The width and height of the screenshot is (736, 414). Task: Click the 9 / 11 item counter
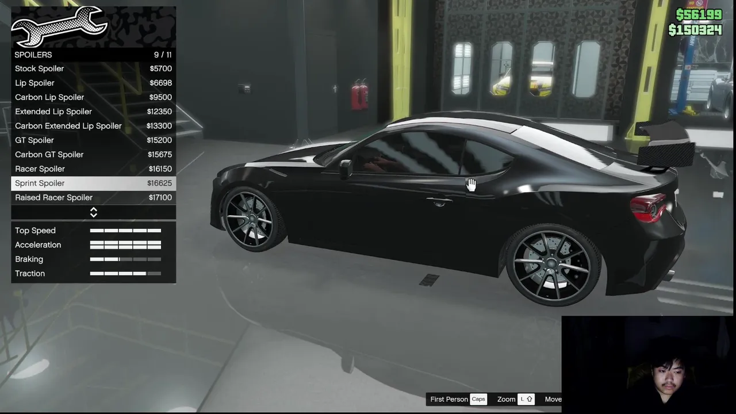163,55
